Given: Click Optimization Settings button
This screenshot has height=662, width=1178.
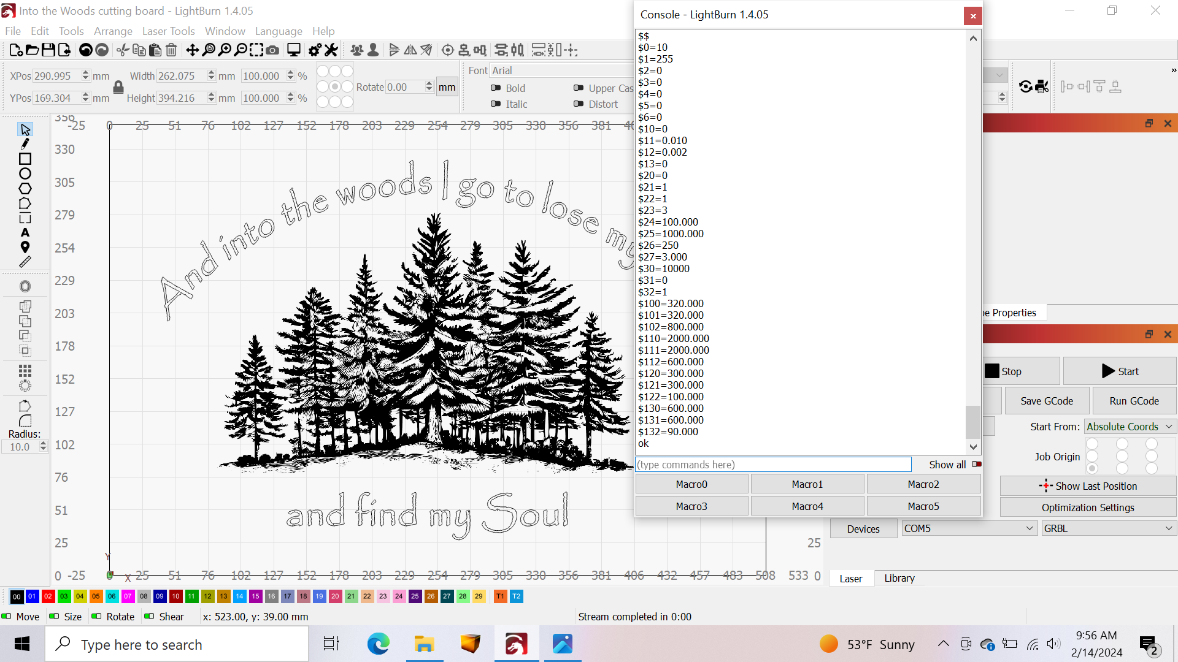Looking at the screenshot, I should tap(1088, 508).
